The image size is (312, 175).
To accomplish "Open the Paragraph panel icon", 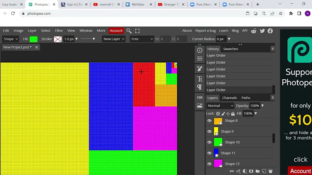I will (x=200, y=87).
